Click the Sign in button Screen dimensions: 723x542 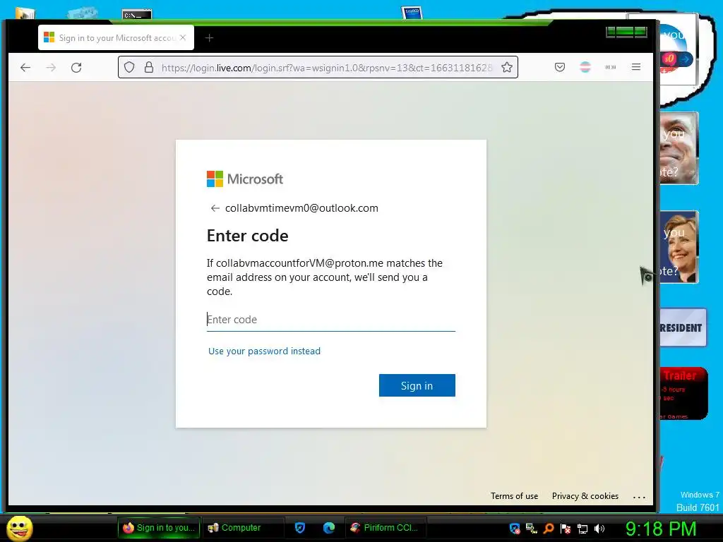[x=417, y=385]
